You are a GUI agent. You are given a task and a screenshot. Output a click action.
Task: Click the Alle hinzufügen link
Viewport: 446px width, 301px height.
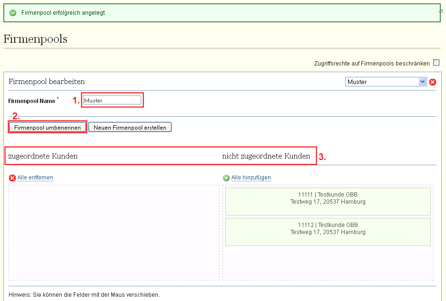click(x=251, y=178)
